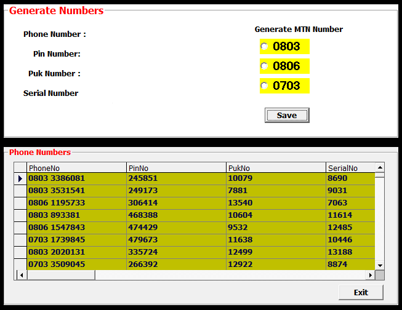This screenshot has height=310, width=402.
Task: Select phone cell 0803 893381
Action: (x=77, y=215)
